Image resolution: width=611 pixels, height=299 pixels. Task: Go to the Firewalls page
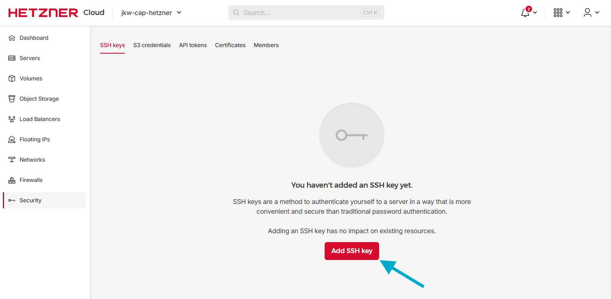pyautogui.click(x=31, y=180)
